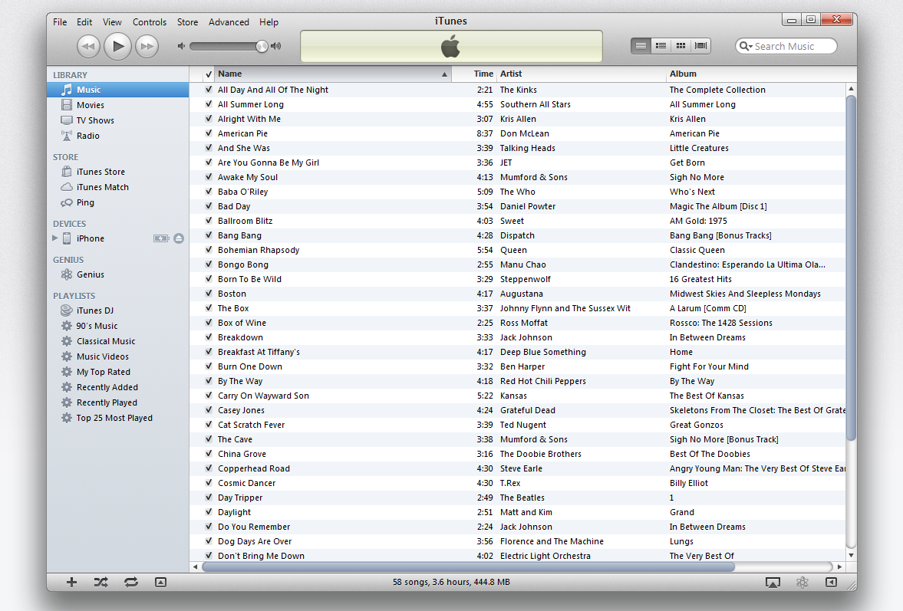Toggle repeat icon in bottom bar

click(x=131, y=582)
